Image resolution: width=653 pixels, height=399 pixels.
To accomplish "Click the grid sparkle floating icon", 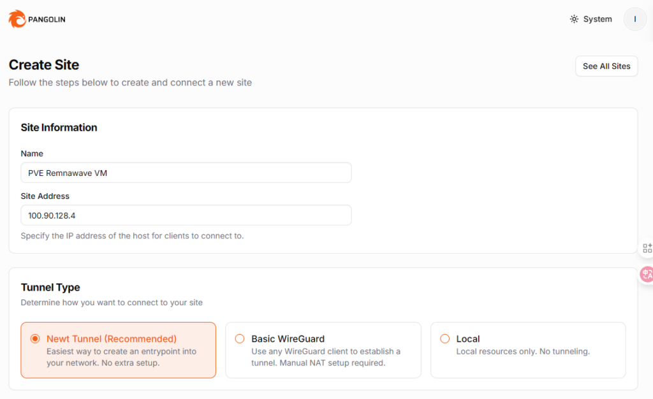I will point(647,248).
